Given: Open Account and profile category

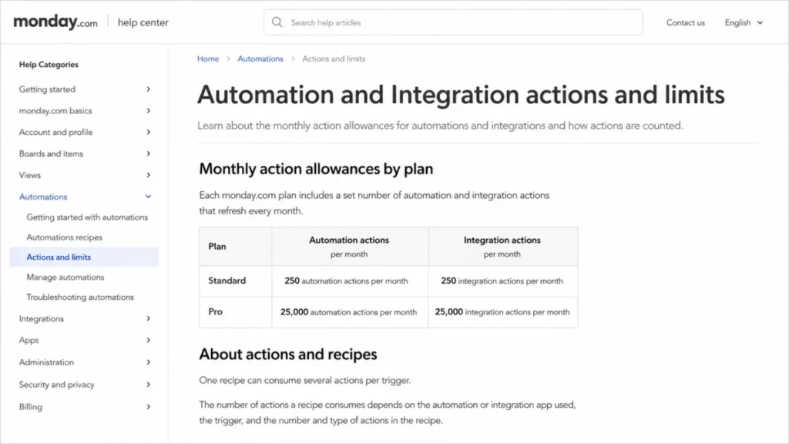Looking at the screenshot, I should coord(55,132).
